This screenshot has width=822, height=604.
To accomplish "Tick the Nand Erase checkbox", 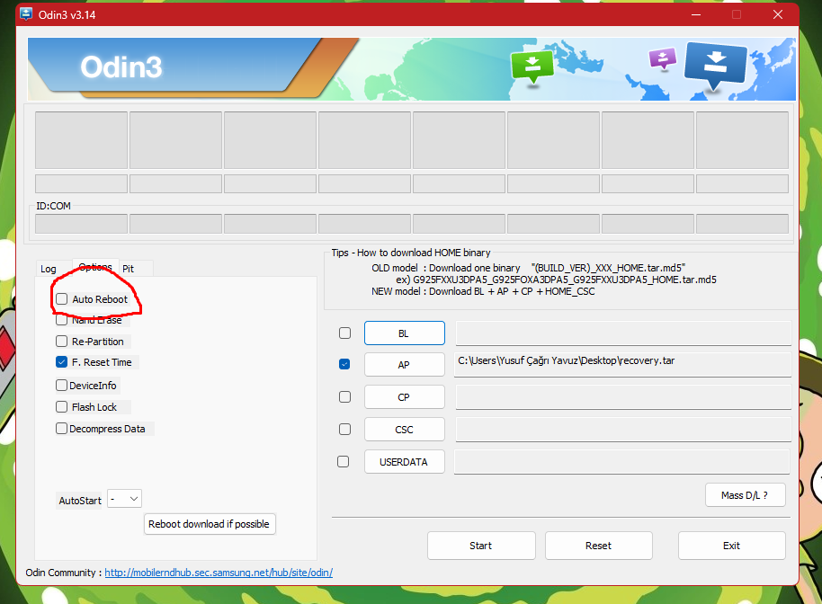I will coord(62,320).
